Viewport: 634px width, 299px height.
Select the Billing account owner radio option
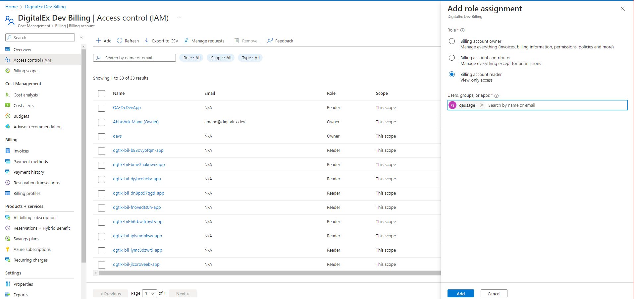point(452,41)
